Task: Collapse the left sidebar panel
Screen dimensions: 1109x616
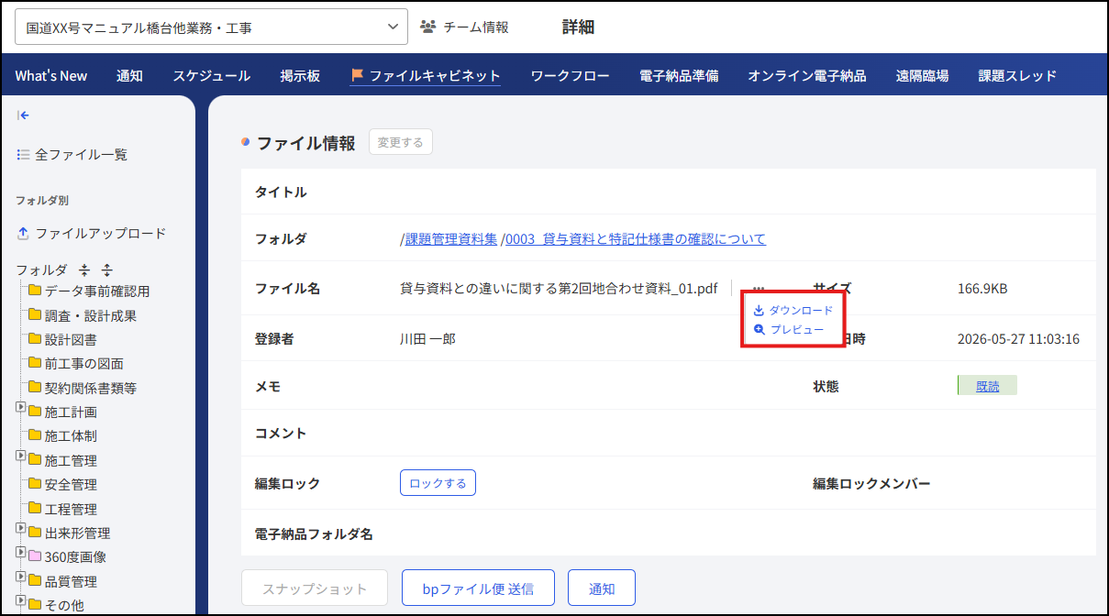Action: pos(24,115)
